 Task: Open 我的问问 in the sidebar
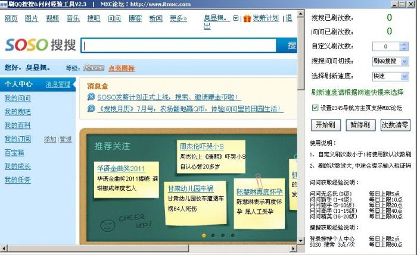pos(17,98)
